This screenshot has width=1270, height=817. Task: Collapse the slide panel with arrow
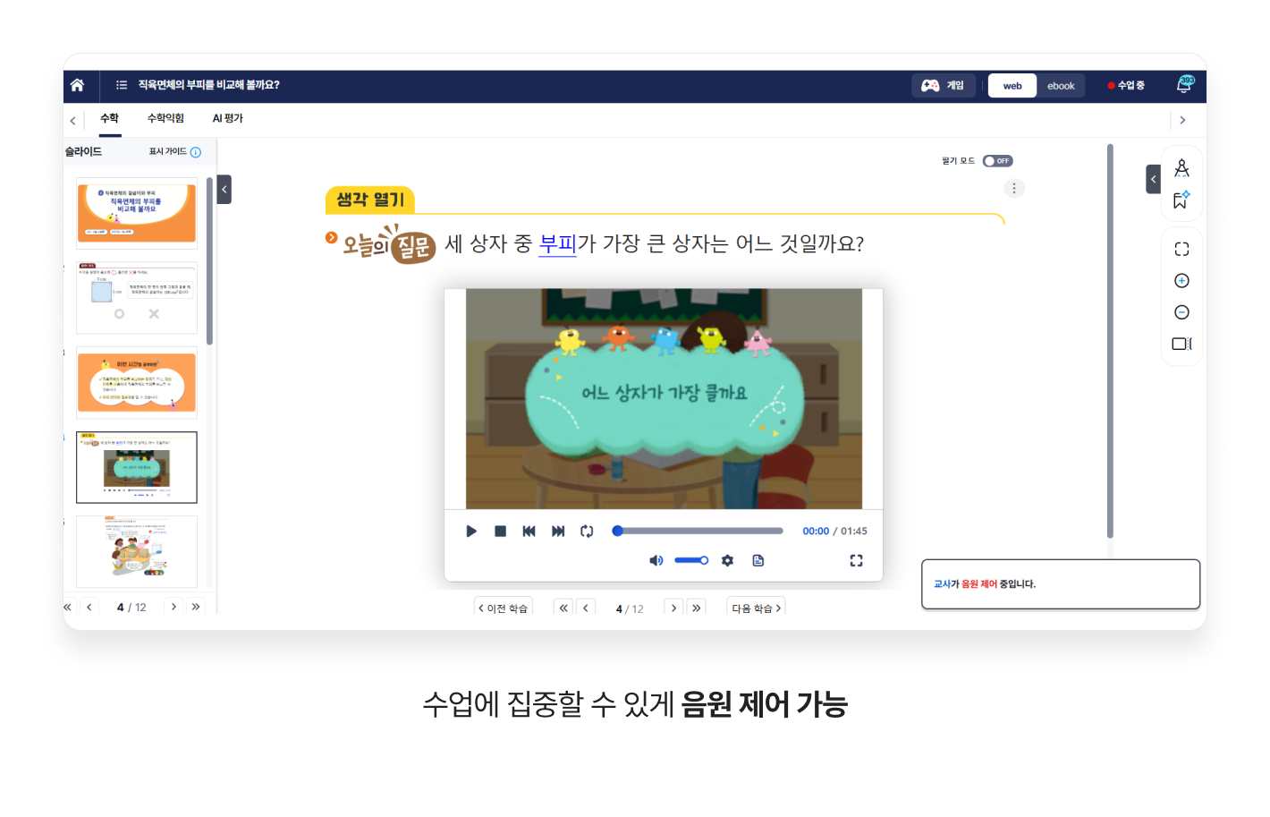pyautogui.click(x=224, y=189)
